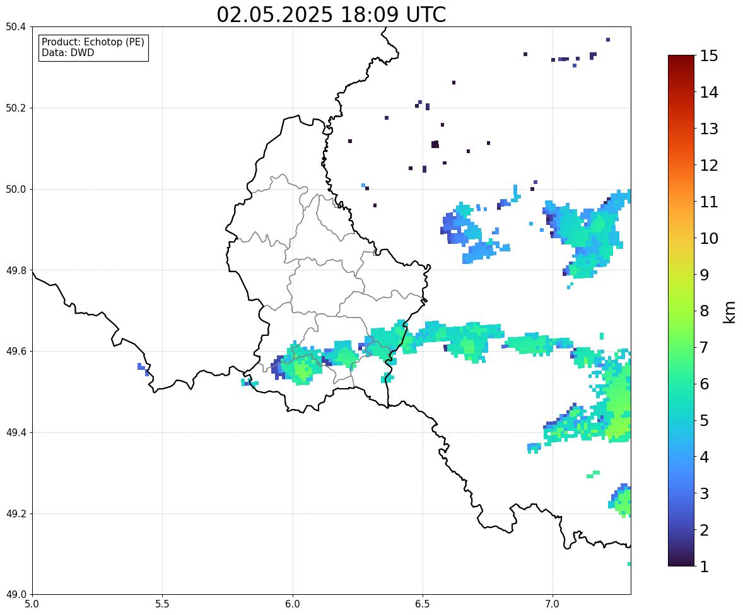Click latitude axis label 50.2
Image resolution: width=743 pixels, height=615 pixels.
(x=16, y=108)
